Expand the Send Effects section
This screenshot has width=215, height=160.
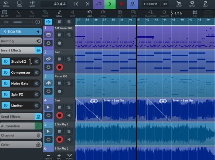pos(21,117)
